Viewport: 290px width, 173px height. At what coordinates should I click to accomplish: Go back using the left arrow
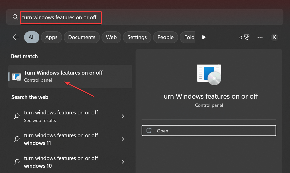16,37
